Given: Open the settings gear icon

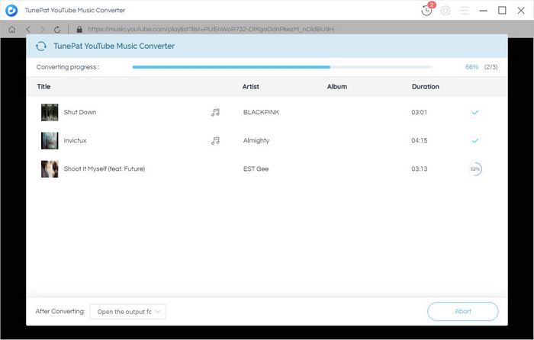Looking at the screenshot, I should (446, 11).
